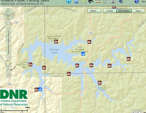Zoom in with the plus button
The image size is (146, 113).
tap(8, 28)
